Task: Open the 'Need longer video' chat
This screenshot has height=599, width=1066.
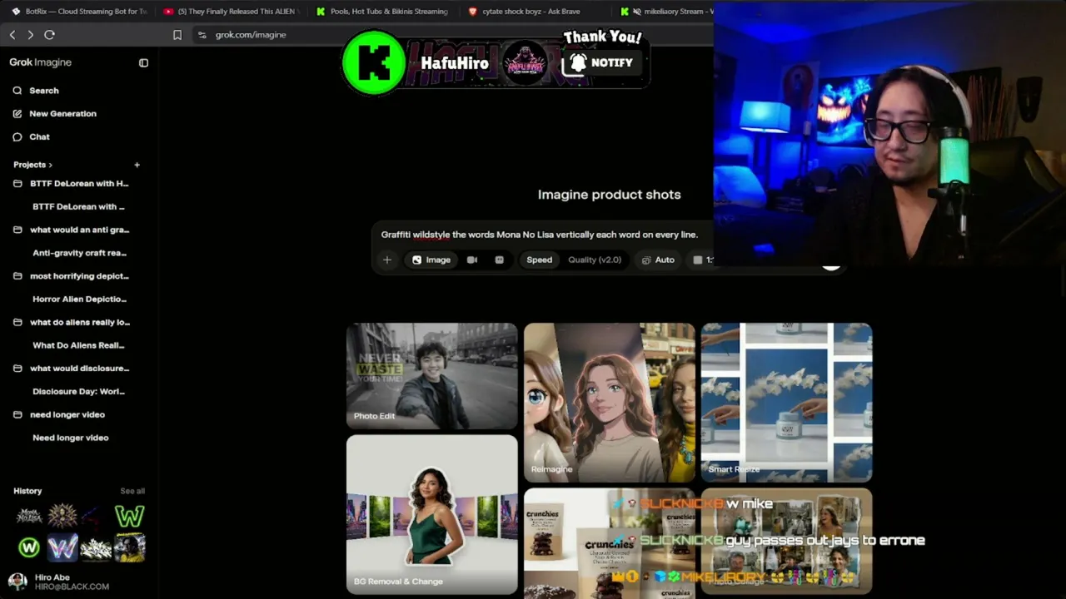Action: (71, 438)
